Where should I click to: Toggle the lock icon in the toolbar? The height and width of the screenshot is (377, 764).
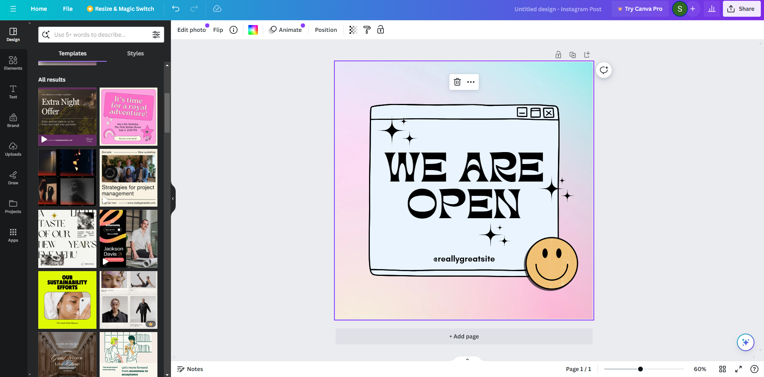click(381, 30)
